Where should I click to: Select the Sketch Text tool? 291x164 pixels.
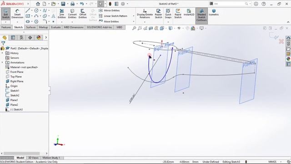pyautogui.click(x=53, y=16)
